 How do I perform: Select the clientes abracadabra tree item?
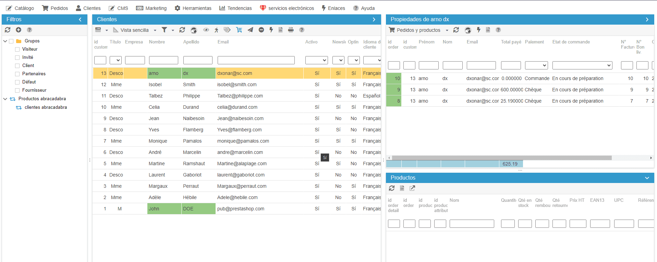pyautogui.click(x=46, y=107)
